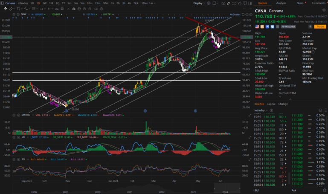Open quote panel settings gear
Image resolution: width=328 pixels, height=194 pixels.
click(324, 10)
